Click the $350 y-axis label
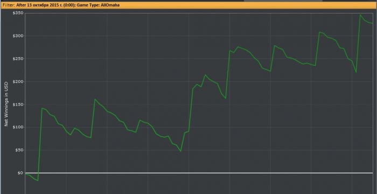377x194 pixels. pyautogui.click(x=18, y=13)
